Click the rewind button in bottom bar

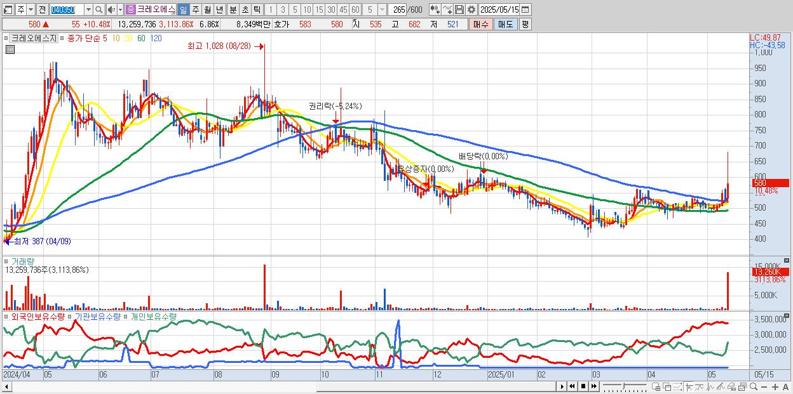(x=572, y=386)
